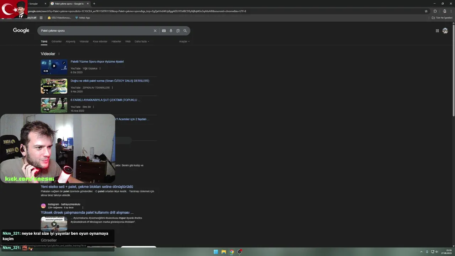Open more options beside 'ZIPKIN AV TEKNİKLERİ'
The width and height of the screenshot is (455, 256).
pyautogui.click(x=112, y=88)
